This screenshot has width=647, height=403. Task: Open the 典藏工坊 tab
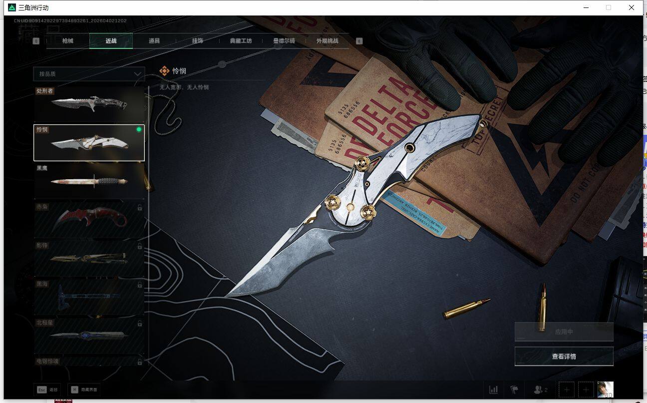tap(241, 41)
